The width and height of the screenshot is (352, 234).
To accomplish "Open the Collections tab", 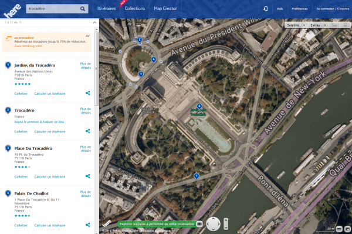I will coord(135,9).
